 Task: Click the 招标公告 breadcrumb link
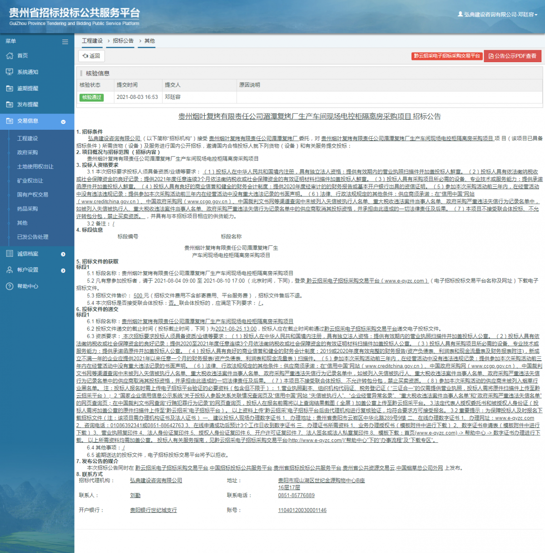point(123,41)
